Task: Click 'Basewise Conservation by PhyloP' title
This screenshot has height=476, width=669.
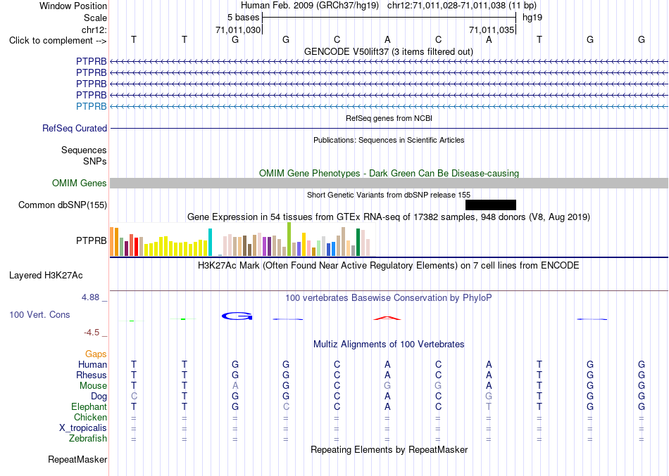Action: [389, 298]
